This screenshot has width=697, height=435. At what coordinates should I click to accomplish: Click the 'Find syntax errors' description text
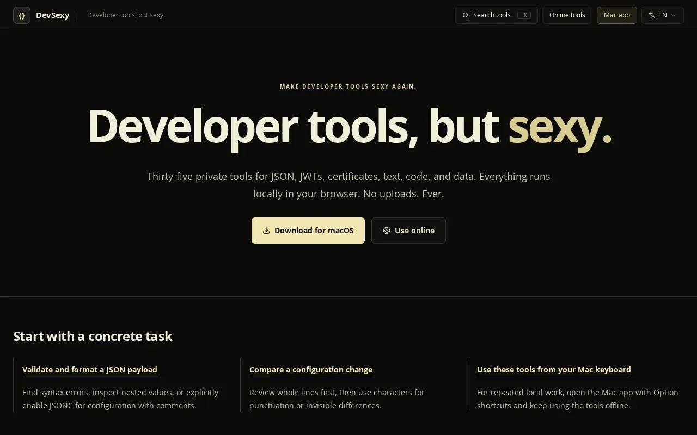[x=120, y=399]
